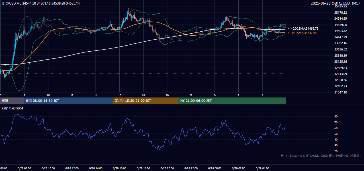Viewport: 364px width, 171px height.
Task: Select the NY 21:00-06:00 JST session bar
Action: pyautogui.click(x=232, y=101)
